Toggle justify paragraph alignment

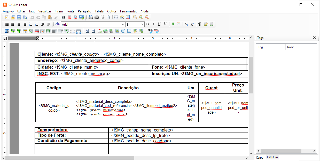[7, 24]
